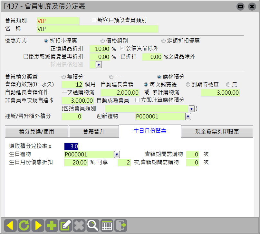Screen dimensions: 260x234
Task: Edit 生日月份優惠折扣 row 會籍期間需購物 0 field
Action: point(192,163)
